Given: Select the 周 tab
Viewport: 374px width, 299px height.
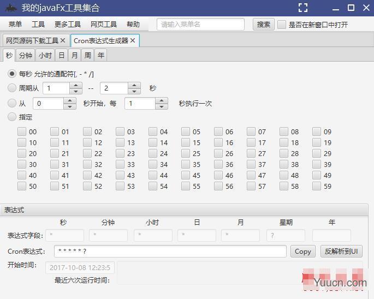Looking at the screenshot, I should 88,55.
